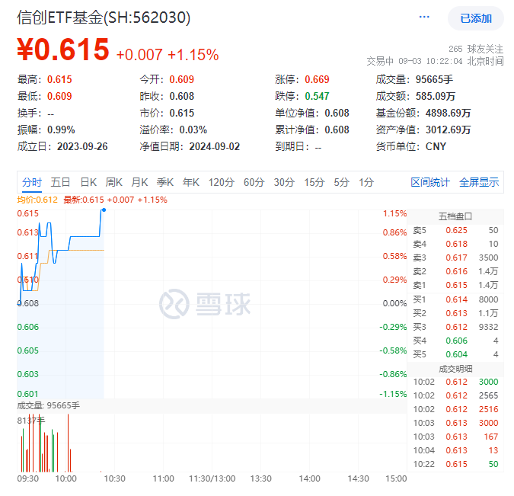The image size is (514, 496).
Task: Open the 月K chart tab
Action: 139,182
